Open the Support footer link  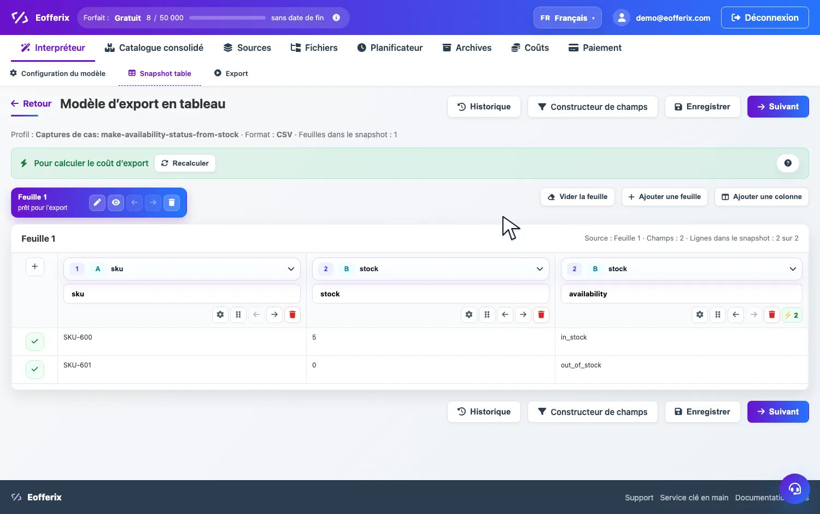click(x=639, y=498)
